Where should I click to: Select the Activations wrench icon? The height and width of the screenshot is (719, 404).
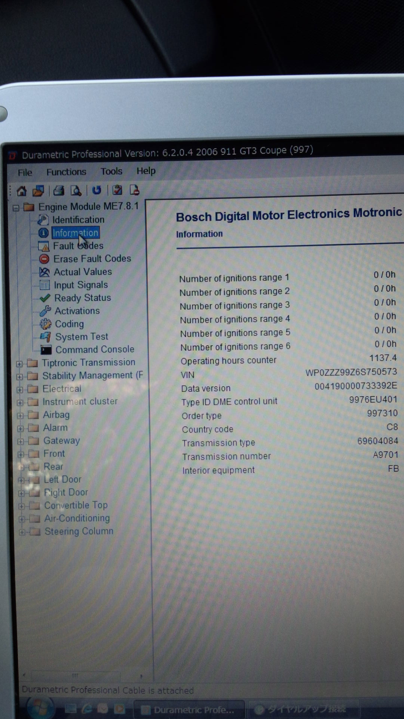point(45,311)
